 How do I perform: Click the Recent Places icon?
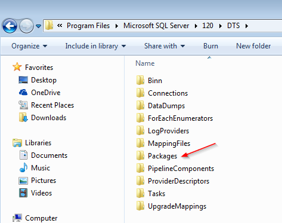23,105
